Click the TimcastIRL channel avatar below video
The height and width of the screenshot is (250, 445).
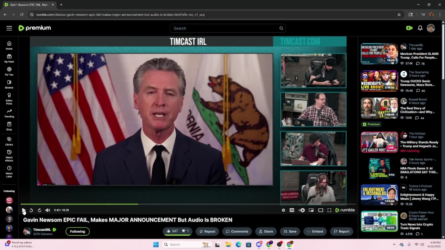(x=27, y=232)
